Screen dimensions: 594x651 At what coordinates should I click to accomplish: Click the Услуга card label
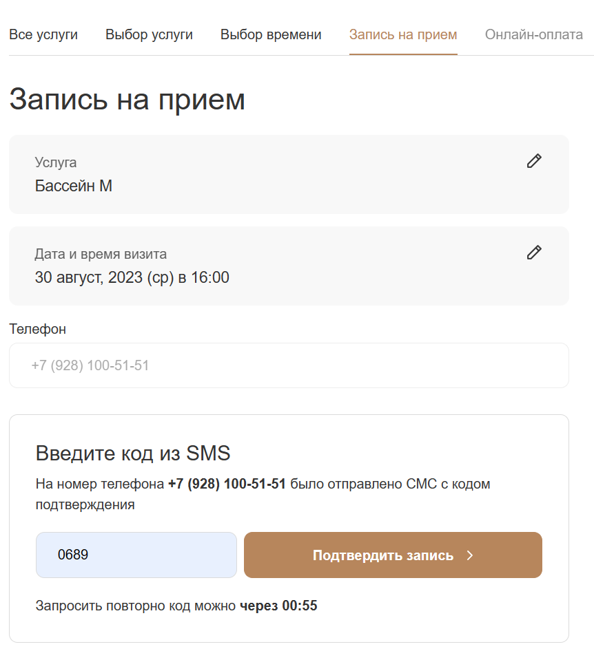(56, 162)
